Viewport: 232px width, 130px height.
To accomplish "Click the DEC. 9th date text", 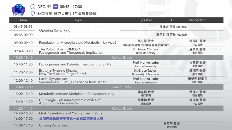I will tap(44, 7).
